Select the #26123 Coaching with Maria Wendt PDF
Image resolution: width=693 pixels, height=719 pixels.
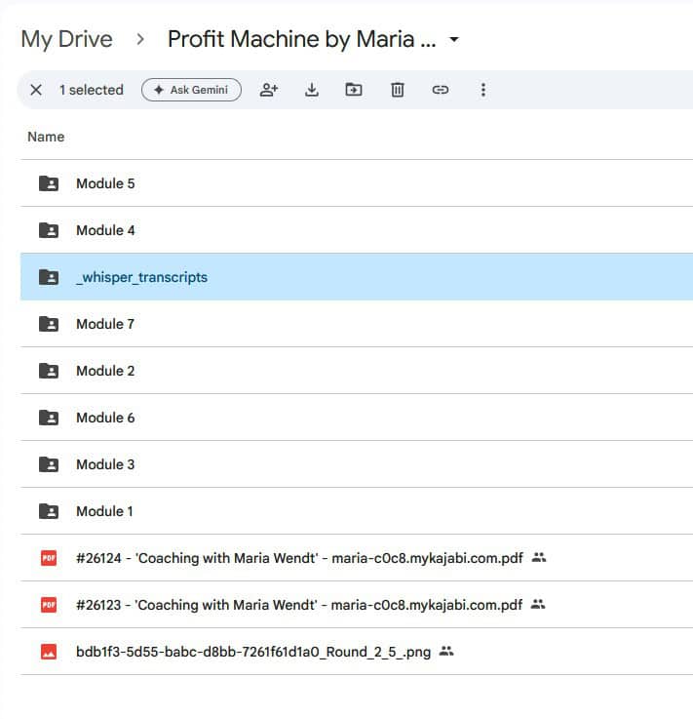357,605
